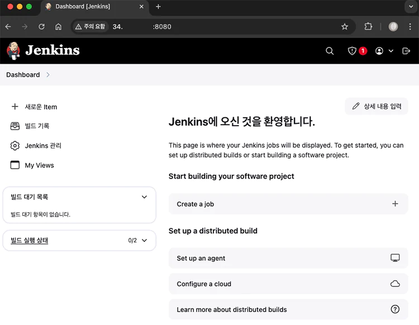Open the 빌드 실행 상태 link

[x=30, y=240]
